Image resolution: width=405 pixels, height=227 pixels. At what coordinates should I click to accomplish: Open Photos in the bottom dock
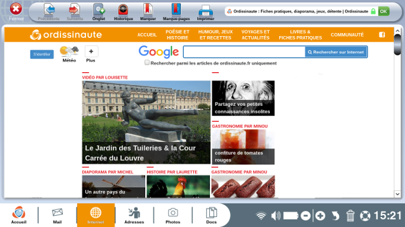pos(173,215)
